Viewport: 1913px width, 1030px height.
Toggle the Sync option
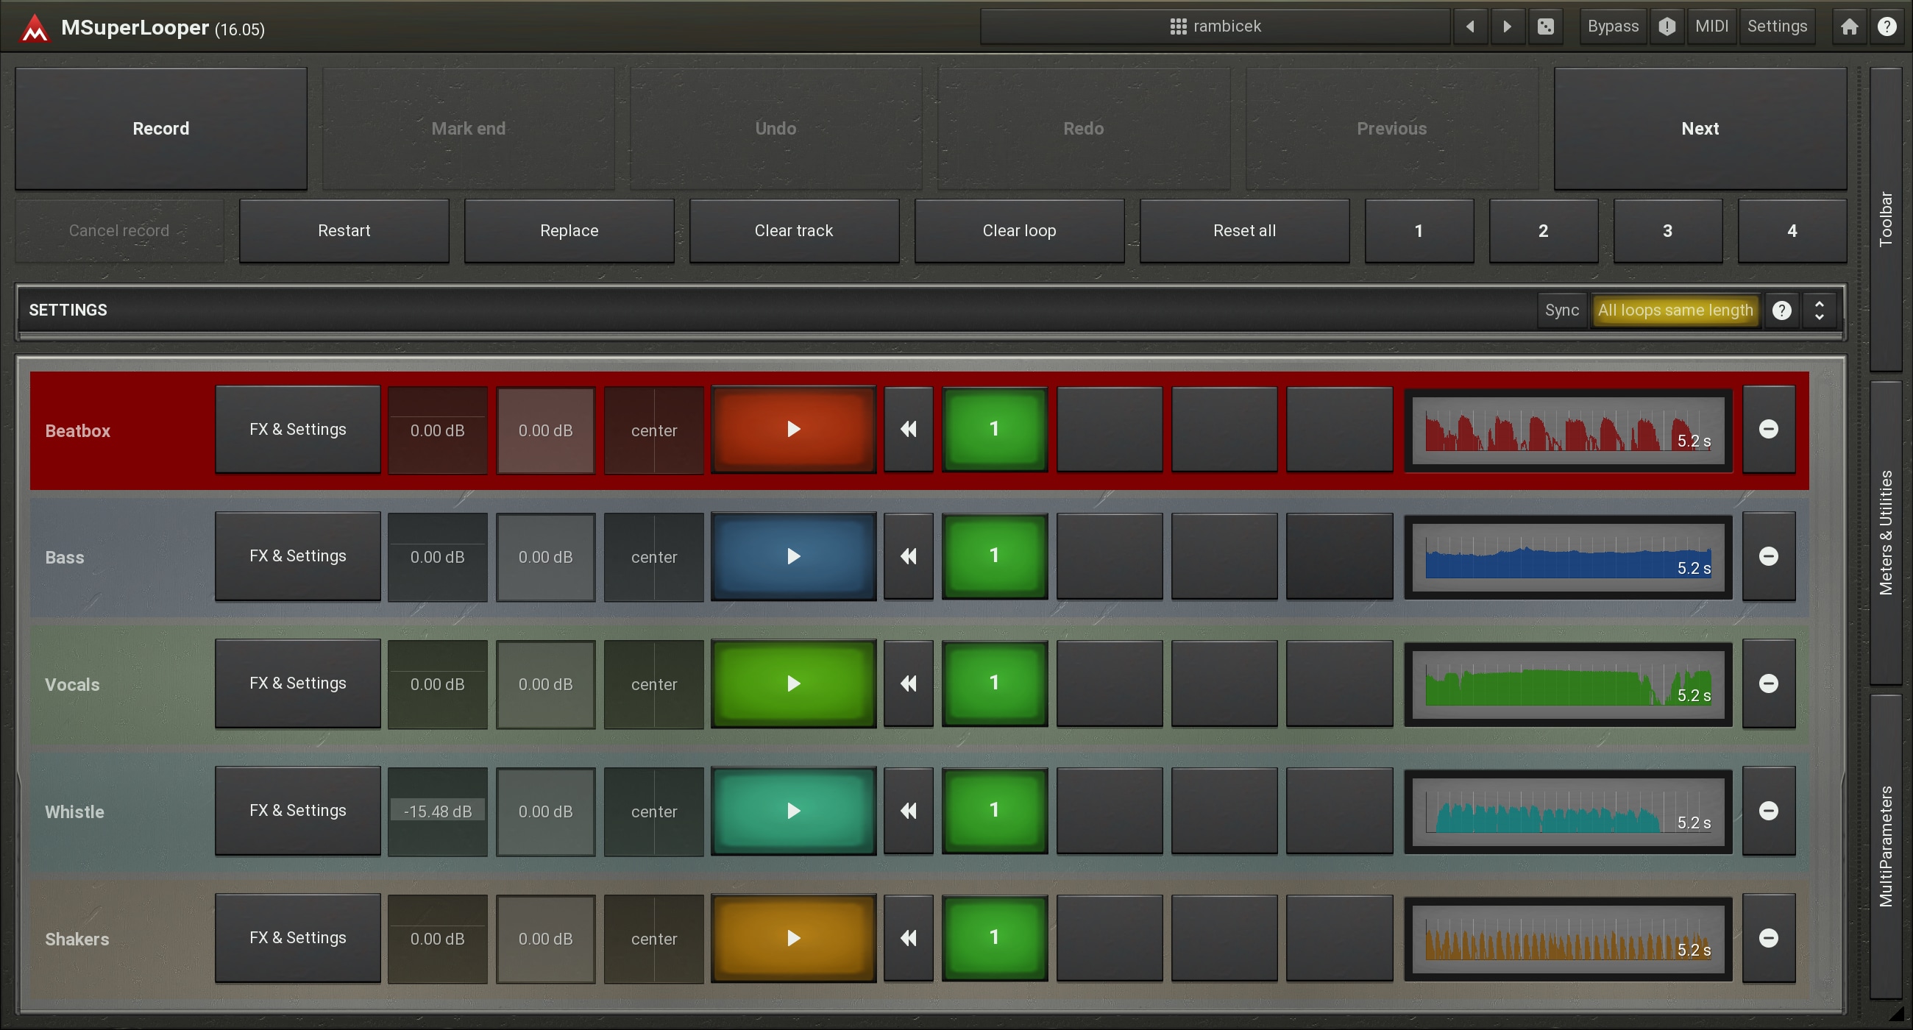pyautogui.click(x=1561, y=310)
